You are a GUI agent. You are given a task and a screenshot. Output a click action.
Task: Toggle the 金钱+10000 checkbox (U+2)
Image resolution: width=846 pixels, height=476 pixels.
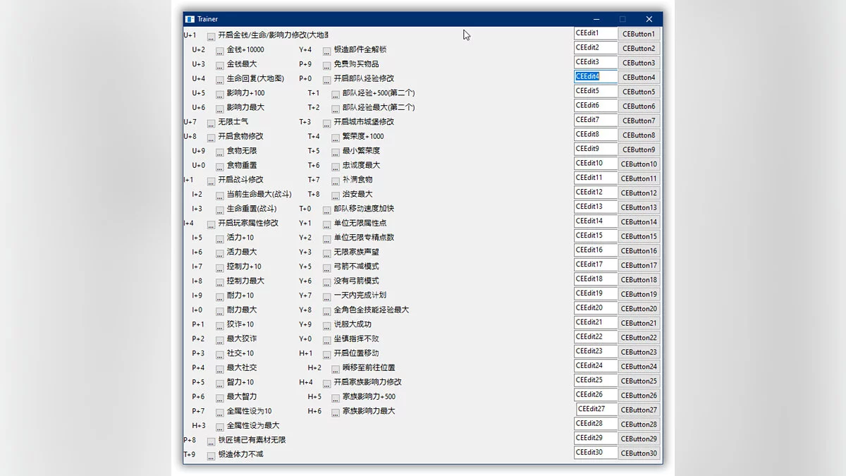click(220, 51)
